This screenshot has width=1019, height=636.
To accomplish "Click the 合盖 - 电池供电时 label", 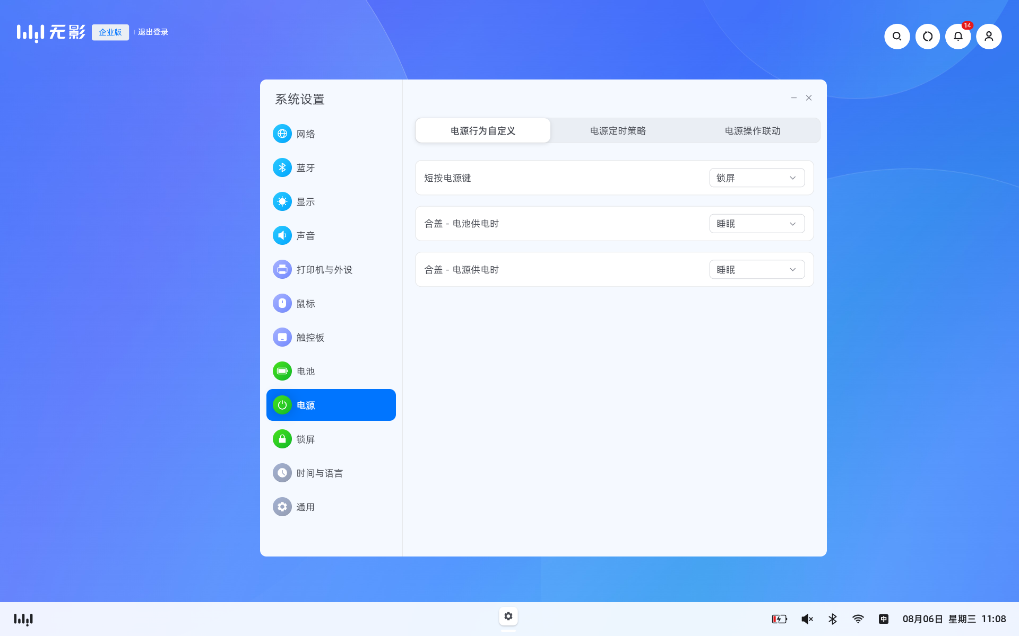I will (461, 224).
